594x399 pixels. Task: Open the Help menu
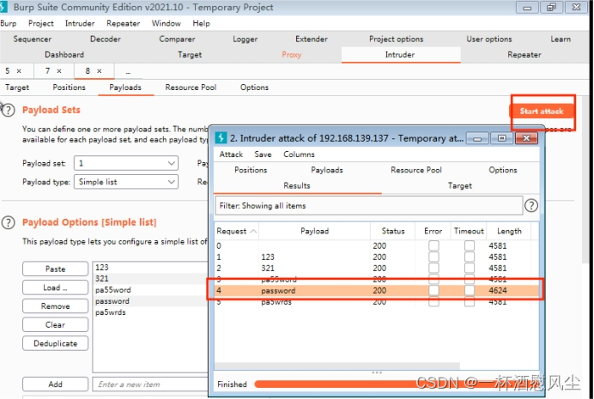coord(201,23)
